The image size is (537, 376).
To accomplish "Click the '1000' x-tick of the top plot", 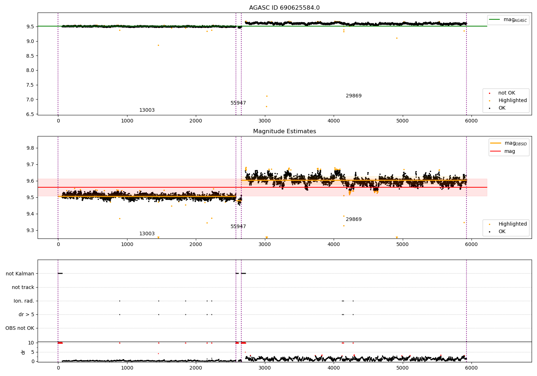I will click(x=127, y=121).
